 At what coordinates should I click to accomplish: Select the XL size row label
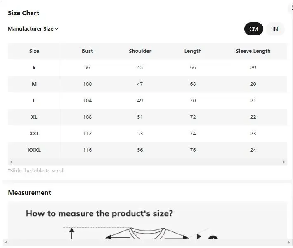coord(34,117)
